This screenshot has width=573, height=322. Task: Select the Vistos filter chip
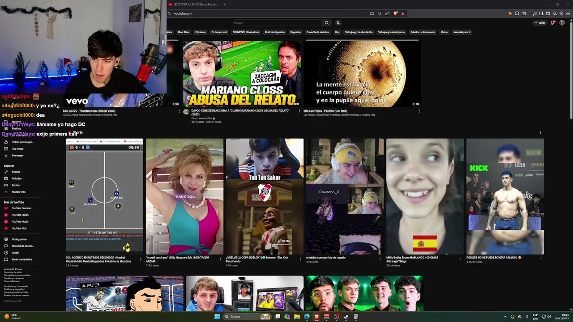click(x=444, y=32)
